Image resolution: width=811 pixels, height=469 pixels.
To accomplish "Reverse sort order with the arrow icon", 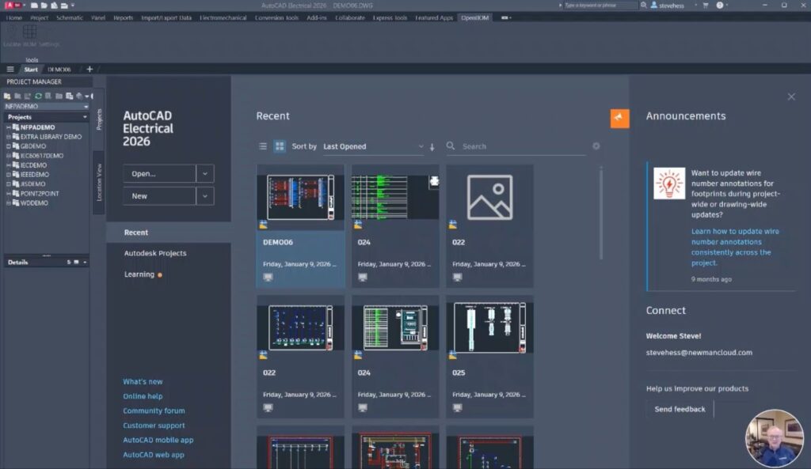I will point(432,147).
